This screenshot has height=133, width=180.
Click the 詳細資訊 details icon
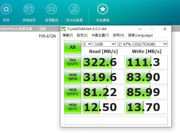coord(29,9)
